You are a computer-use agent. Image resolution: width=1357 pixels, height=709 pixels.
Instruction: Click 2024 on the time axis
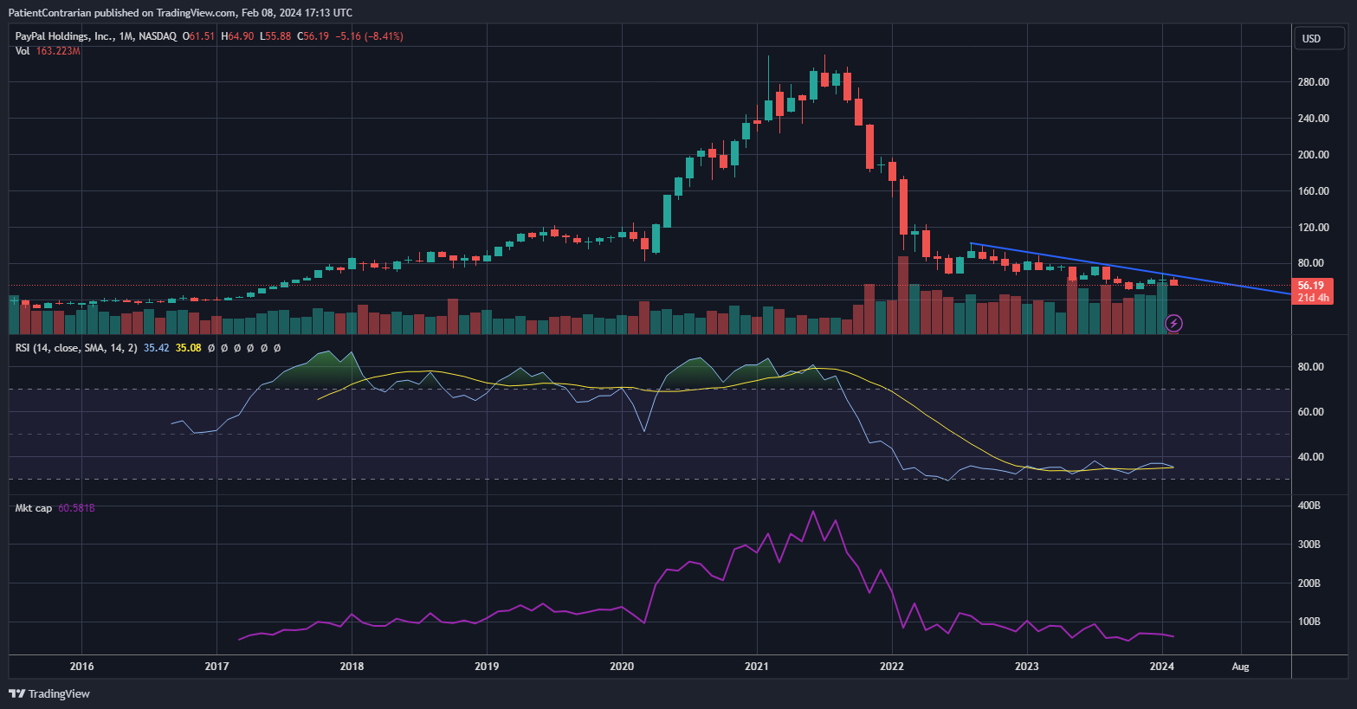point(1162,667)
